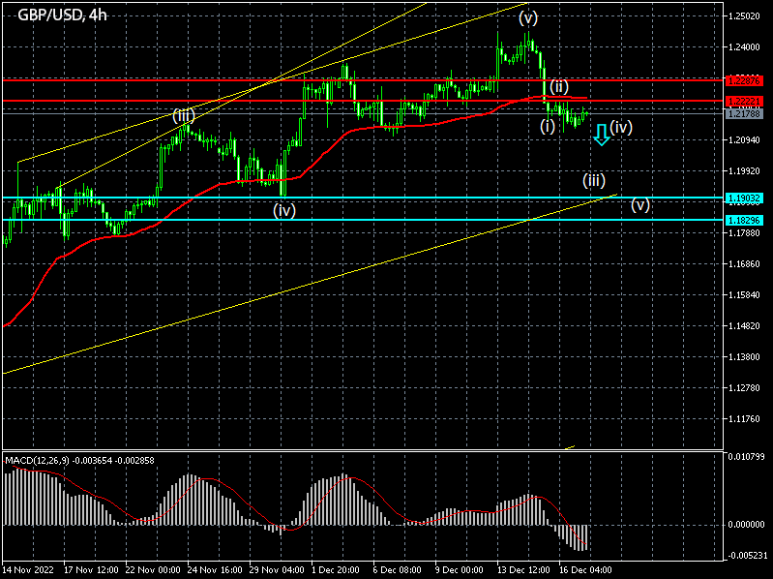Click the 1.15840 price axis value
Screen dimensions: 773x579
[744, 295]
